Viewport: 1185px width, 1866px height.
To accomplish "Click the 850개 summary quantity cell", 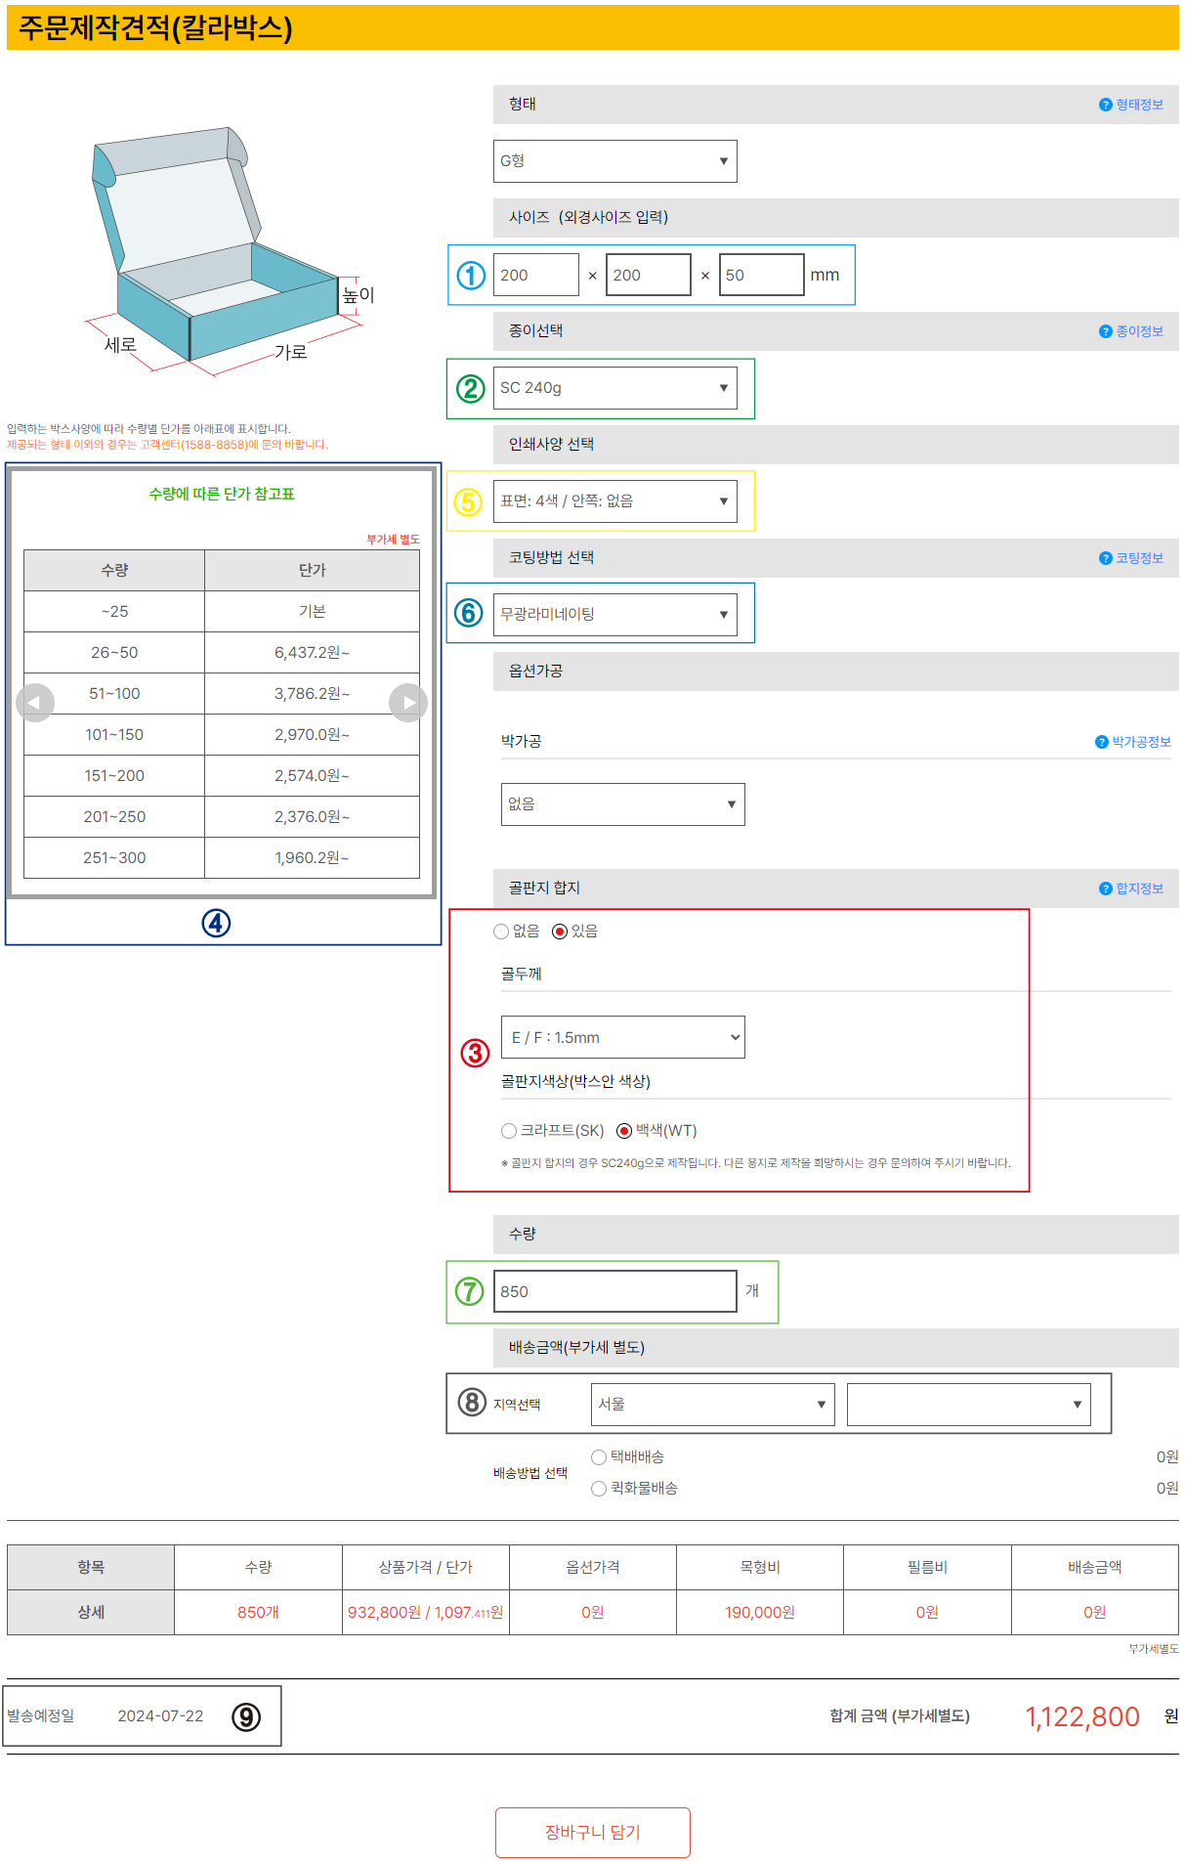I will tap(259, 1612).
